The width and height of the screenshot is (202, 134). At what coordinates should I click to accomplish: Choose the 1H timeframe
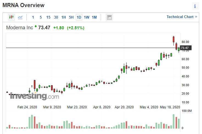click(63, 17)
